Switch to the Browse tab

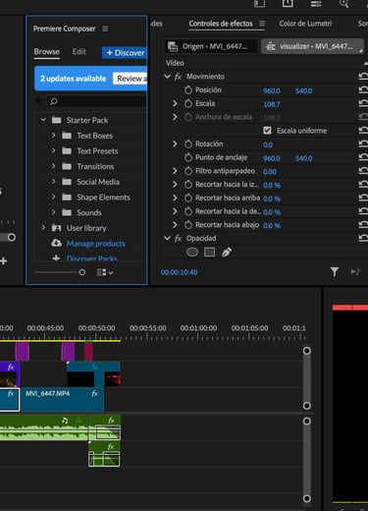[x=47, y=52]
